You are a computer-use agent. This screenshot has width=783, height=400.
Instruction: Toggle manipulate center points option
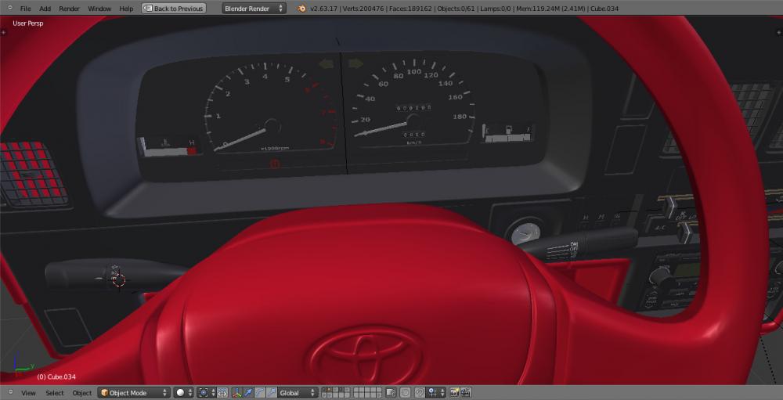pos(222,393)
